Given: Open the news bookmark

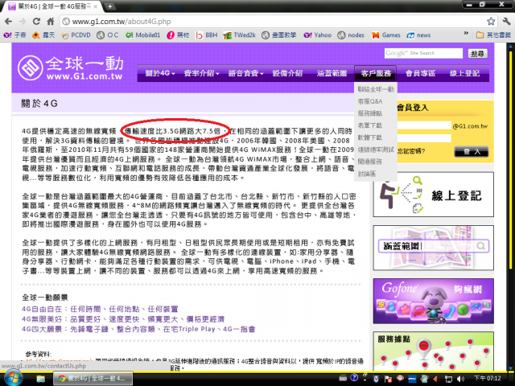Looking at the screenshot, I should click(x=418, y=35).
